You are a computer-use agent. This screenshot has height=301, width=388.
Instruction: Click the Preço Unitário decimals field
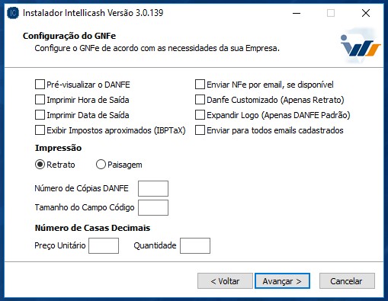click(x=104, y=245)
